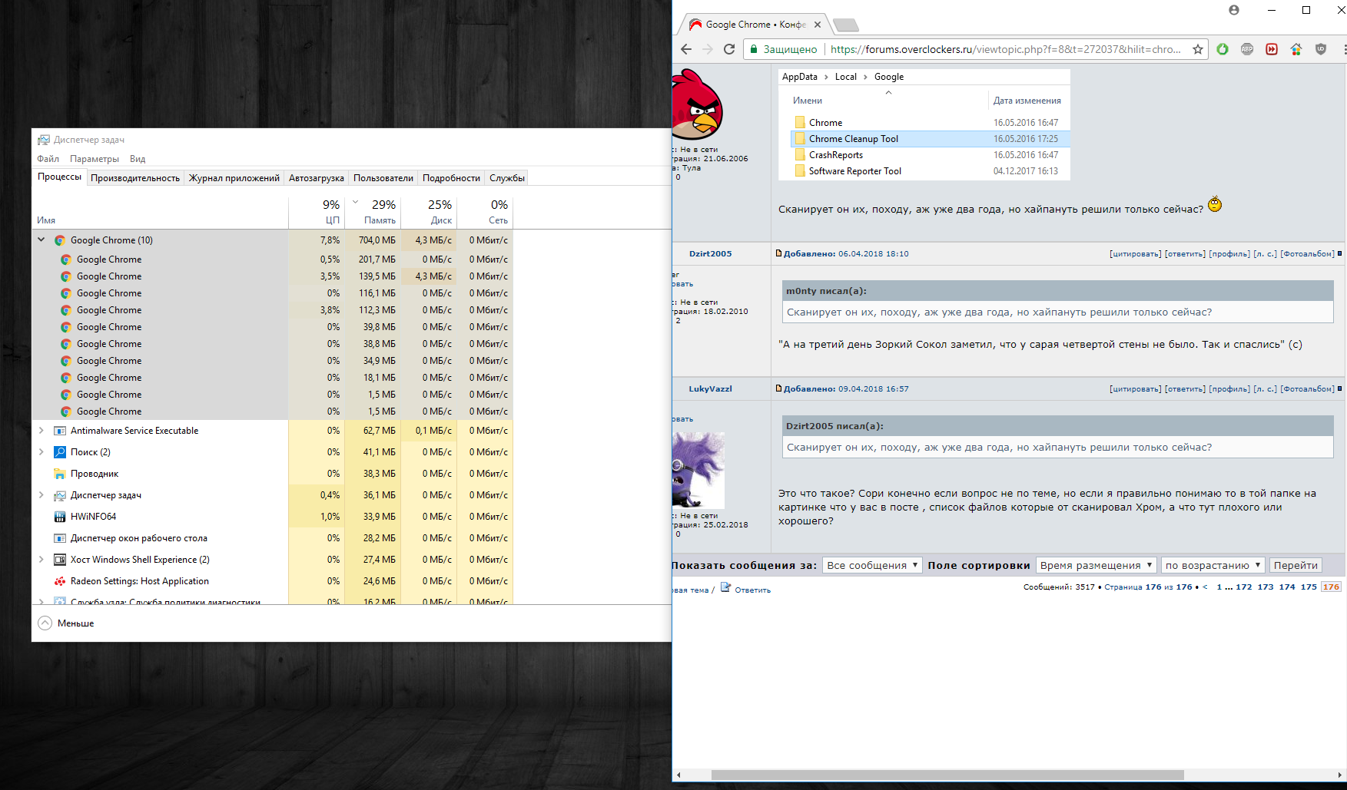
Task: Click the Angry Birds avatar image
Action: [697, 104]
